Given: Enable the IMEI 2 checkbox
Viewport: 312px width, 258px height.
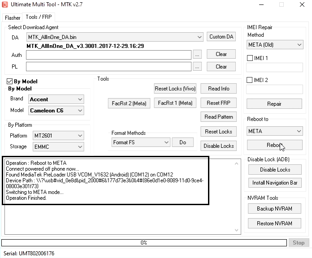Looking at the screenshot, I should pyautogui.click(x=250, y=80).
